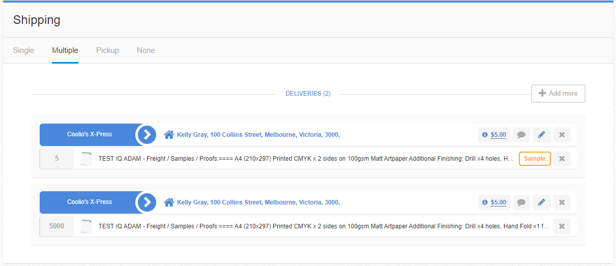Image resolution: width=616 pixels, height=266 pixels.
Task: Edit first delivery with pencil icon
Action: (542, 135)
